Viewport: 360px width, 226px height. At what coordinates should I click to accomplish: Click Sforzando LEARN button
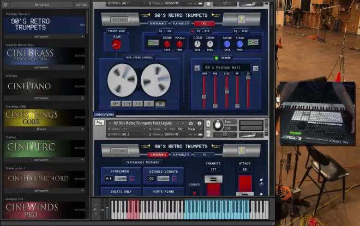pos(121,179)
